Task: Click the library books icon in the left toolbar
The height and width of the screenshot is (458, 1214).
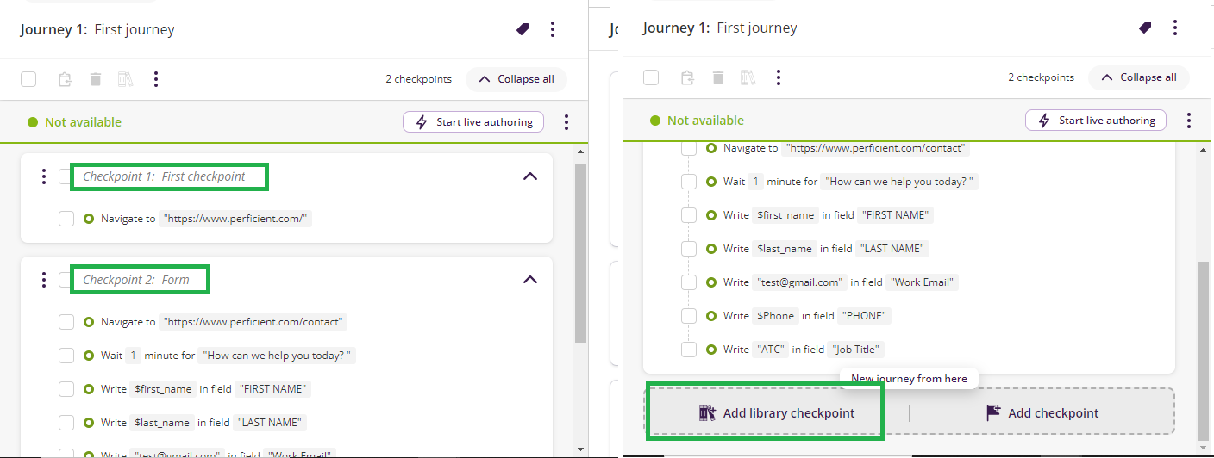Action: (x=125, y=79)
